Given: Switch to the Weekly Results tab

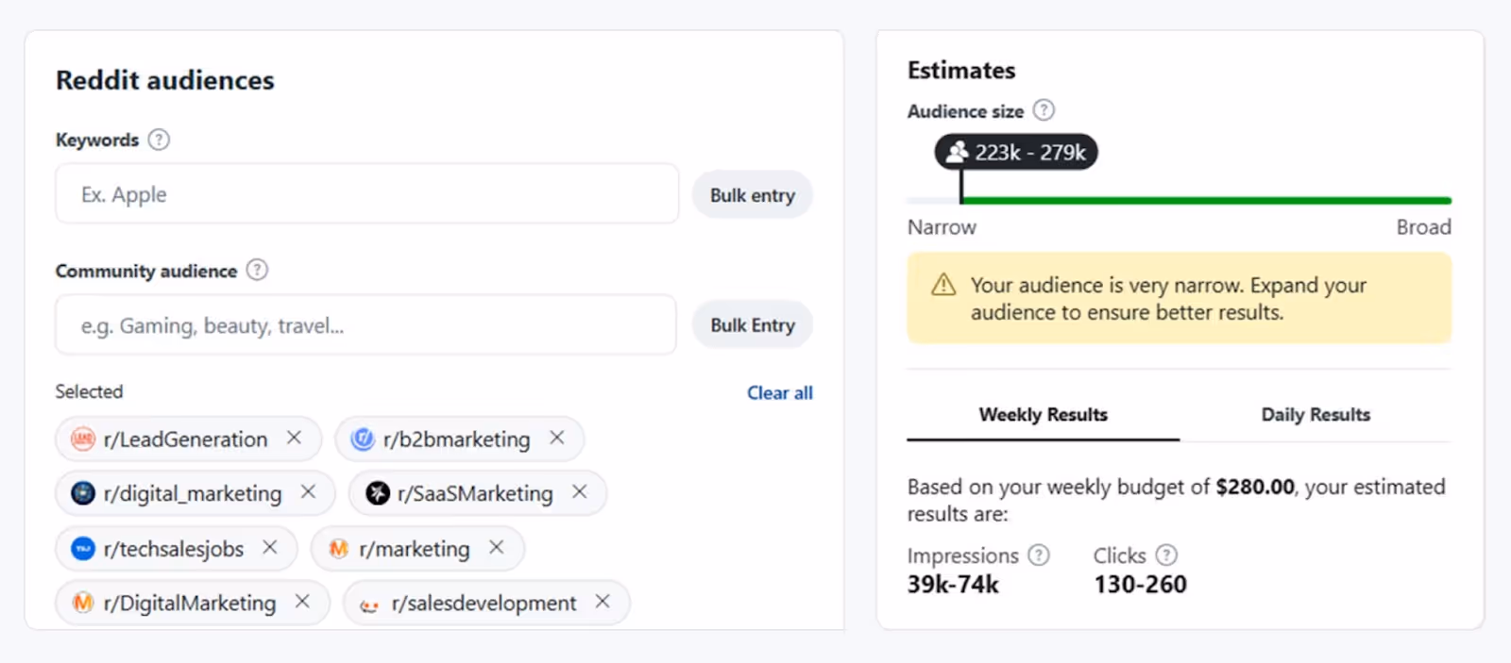Looking at the screenshot, I should (1043, 415).
